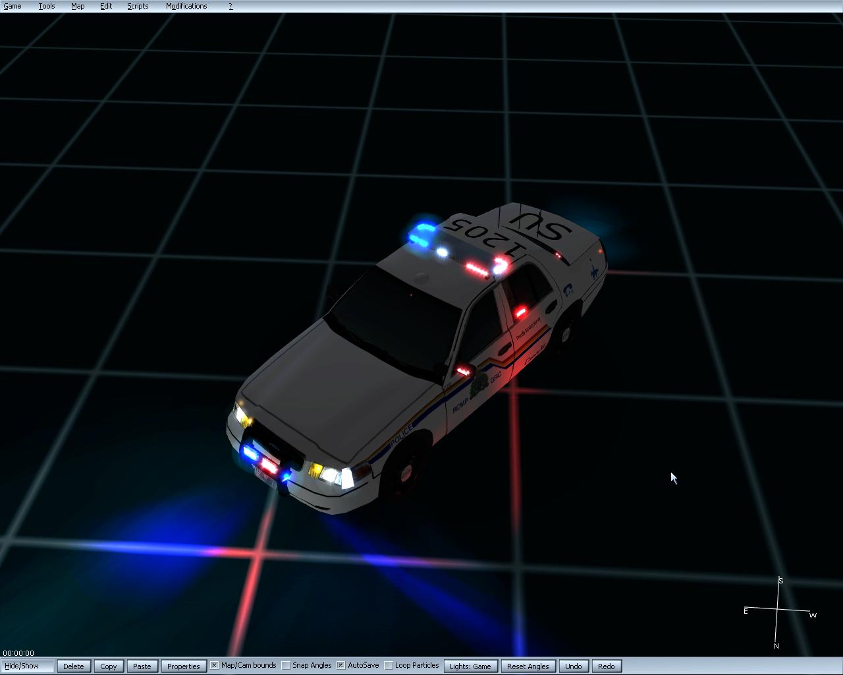Enable the Loop Particles checkbox
The height and width of the screenshot is (675, 843).
point(389,665)
